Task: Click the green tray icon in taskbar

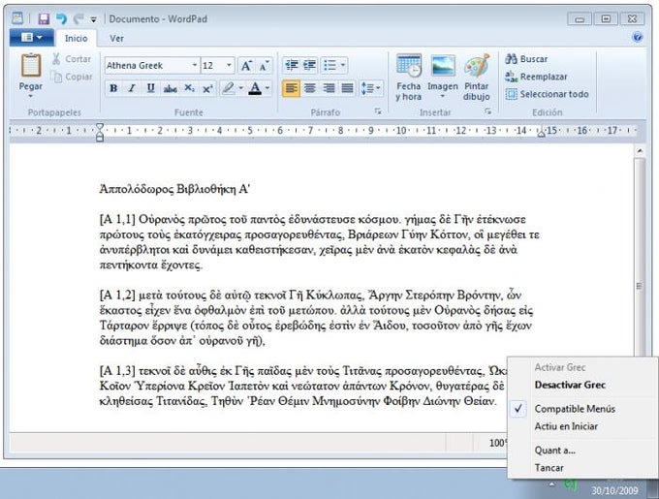Action: click(x=570, y=484)
